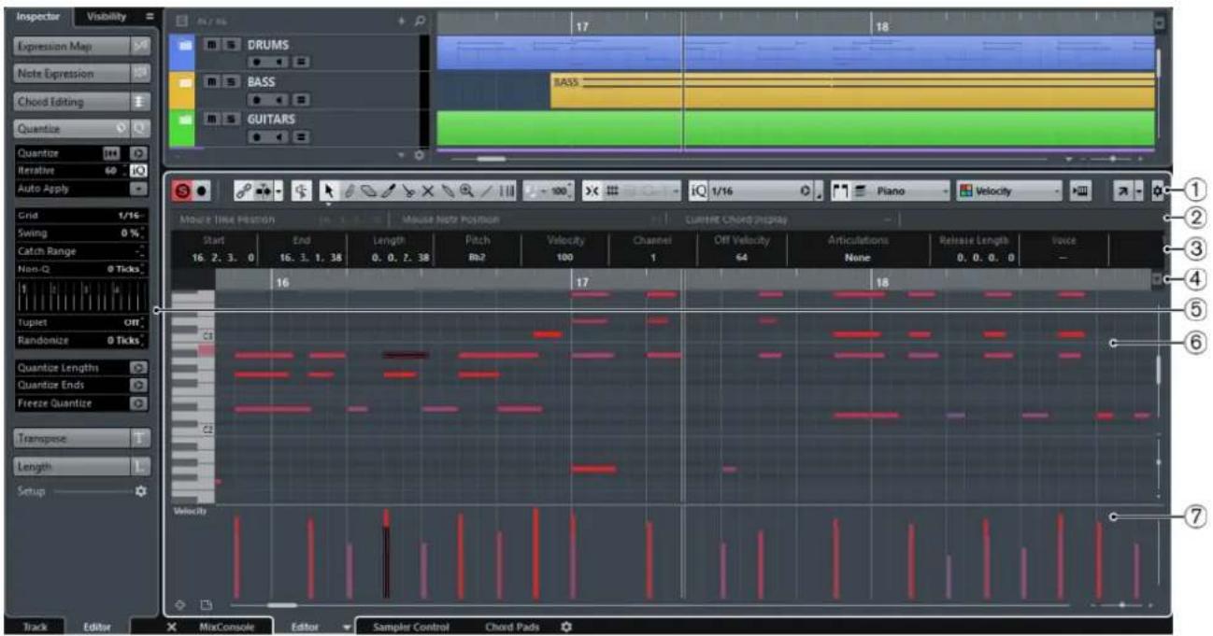Select the Line tool
The image size is (1213, 636).
coord(487,191)
